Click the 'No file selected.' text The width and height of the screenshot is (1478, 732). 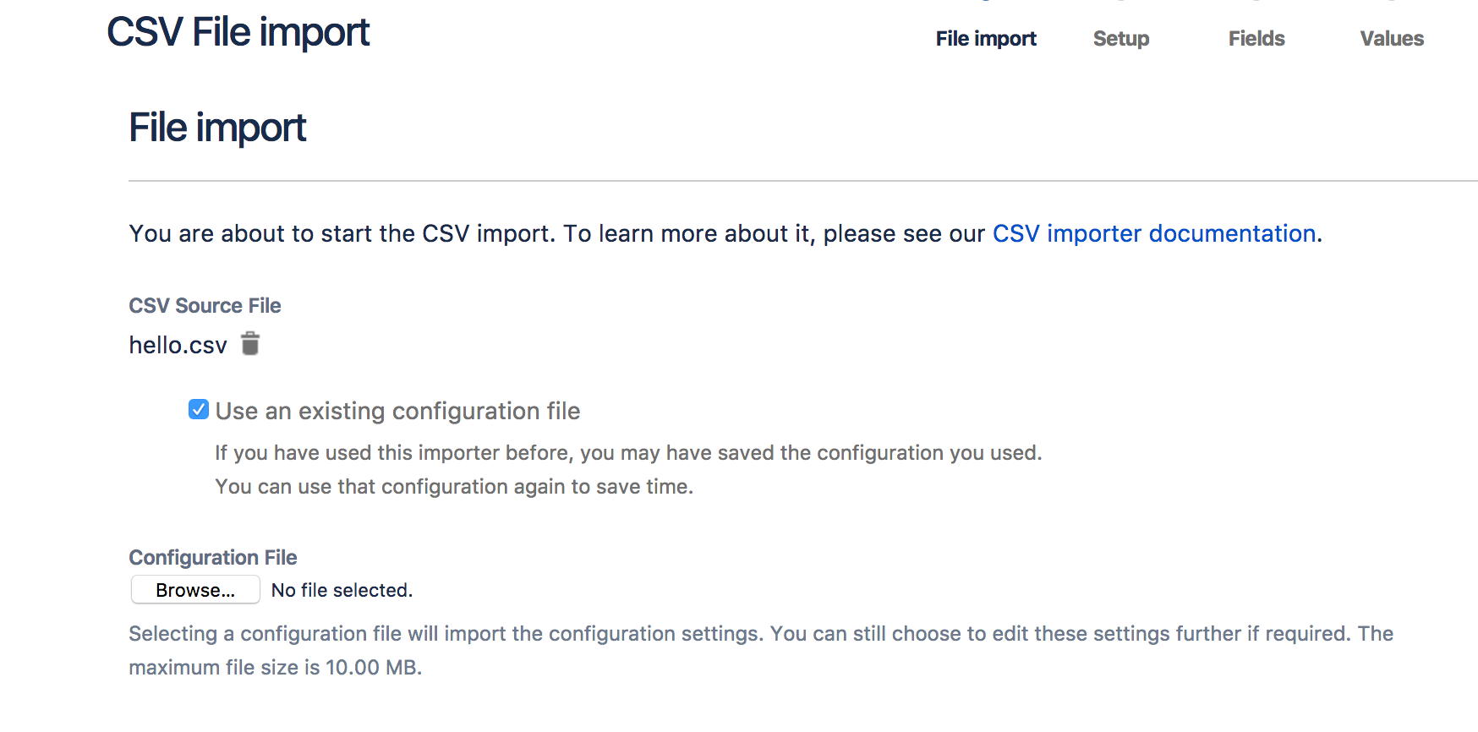click(x=342, y=590)
